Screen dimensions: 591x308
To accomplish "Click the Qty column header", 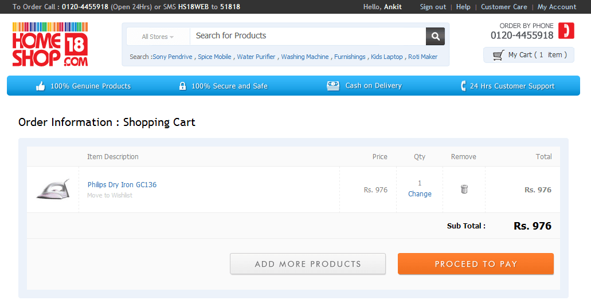I will point(420,157).
